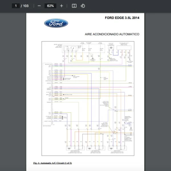Click the center of the wiring diagram
Screen dimensions: 171x171
click(87, 98)
